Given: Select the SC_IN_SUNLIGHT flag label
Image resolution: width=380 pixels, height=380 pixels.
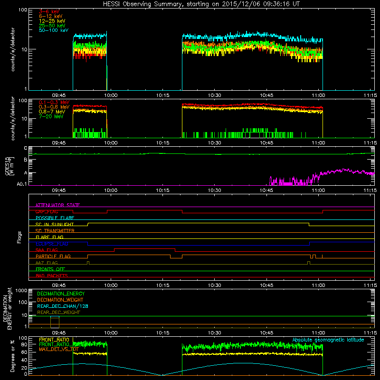Looking at the screenshot, I should (x=55, y=224).
